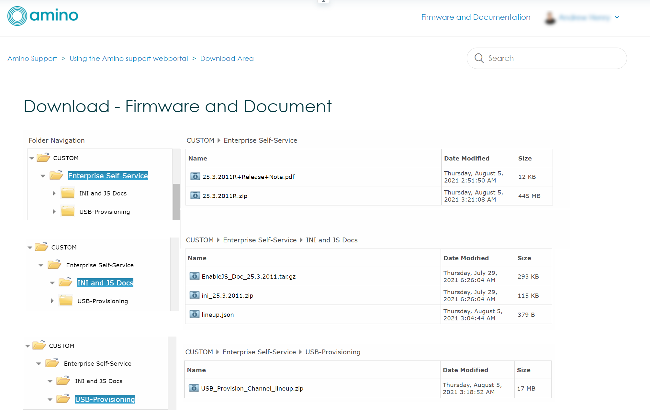The height and width of the screenshot is (410, 650).
Task: Select USB-Provisioning label in first tree
Action: pyautogui.click(x=105, y=212)
